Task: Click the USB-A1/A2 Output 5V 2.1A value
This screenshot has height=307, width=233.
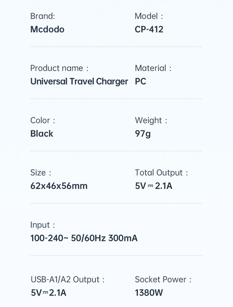Action: [49, 292]
